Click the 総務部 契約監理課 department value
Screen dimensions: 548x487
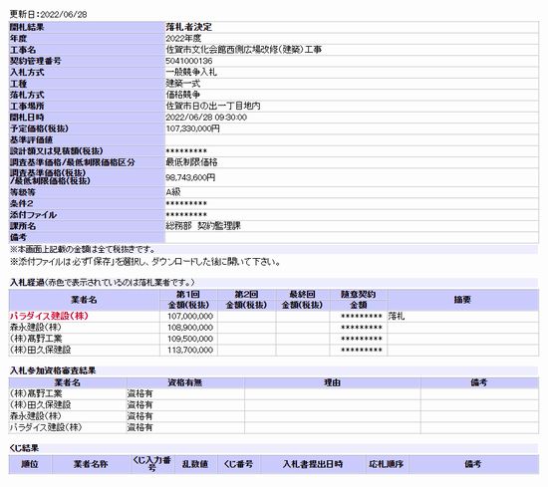(203, 226)
